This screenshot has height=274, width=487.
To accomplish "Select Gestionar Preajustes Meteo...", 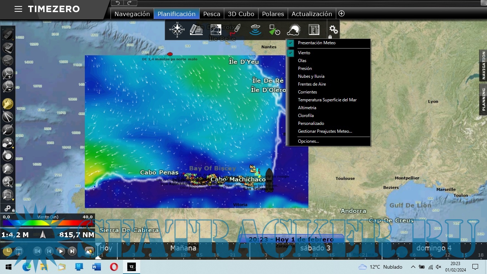I will point(325,131).
